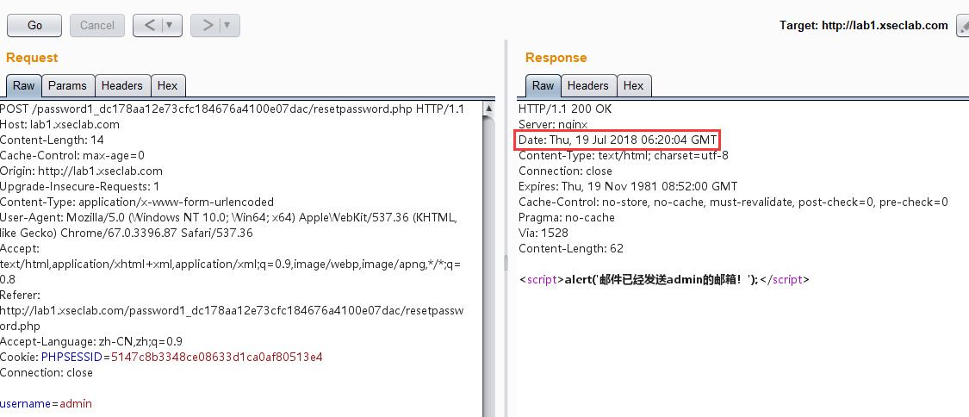Click the Via: 1528 line
This screenshot has height=417, width=969.
tap(544, 233)
